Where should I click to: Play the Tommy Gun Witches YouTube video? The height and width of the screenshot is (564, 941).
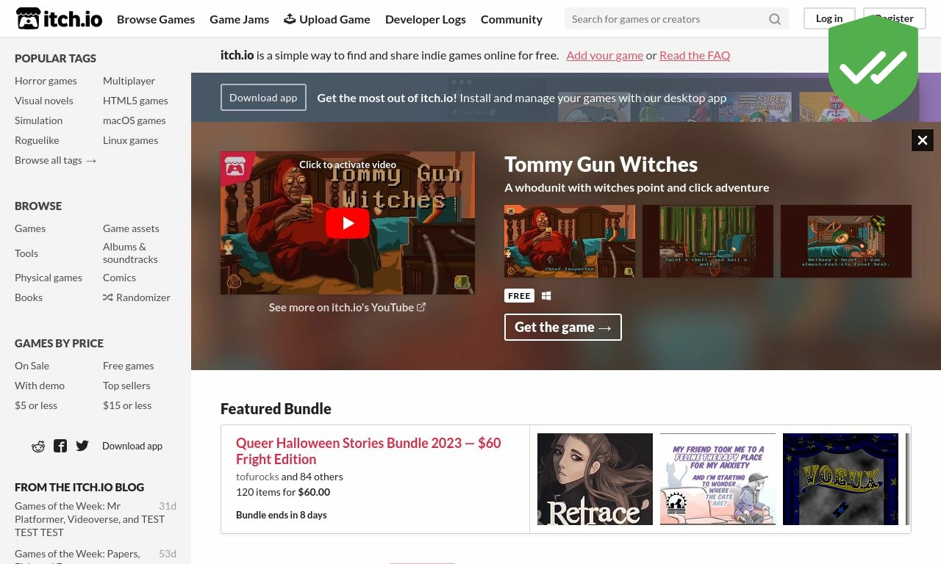click(x=348, y=223)
